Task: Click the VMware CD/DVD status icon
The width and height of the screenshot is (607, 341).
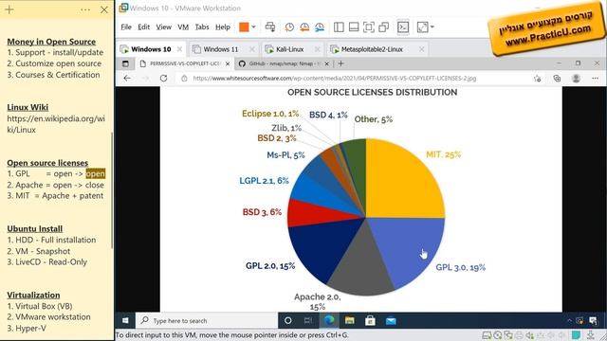Action: (497, 335)
